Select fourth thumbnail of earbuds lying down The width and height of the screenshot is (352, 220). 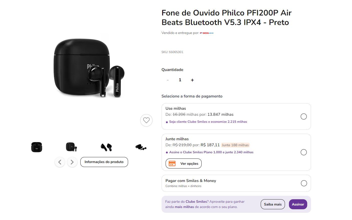141,147
